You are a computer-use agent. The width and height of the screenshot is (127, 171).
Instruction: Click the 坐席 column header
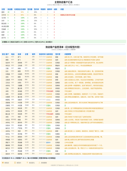click(x=19, y=54)
